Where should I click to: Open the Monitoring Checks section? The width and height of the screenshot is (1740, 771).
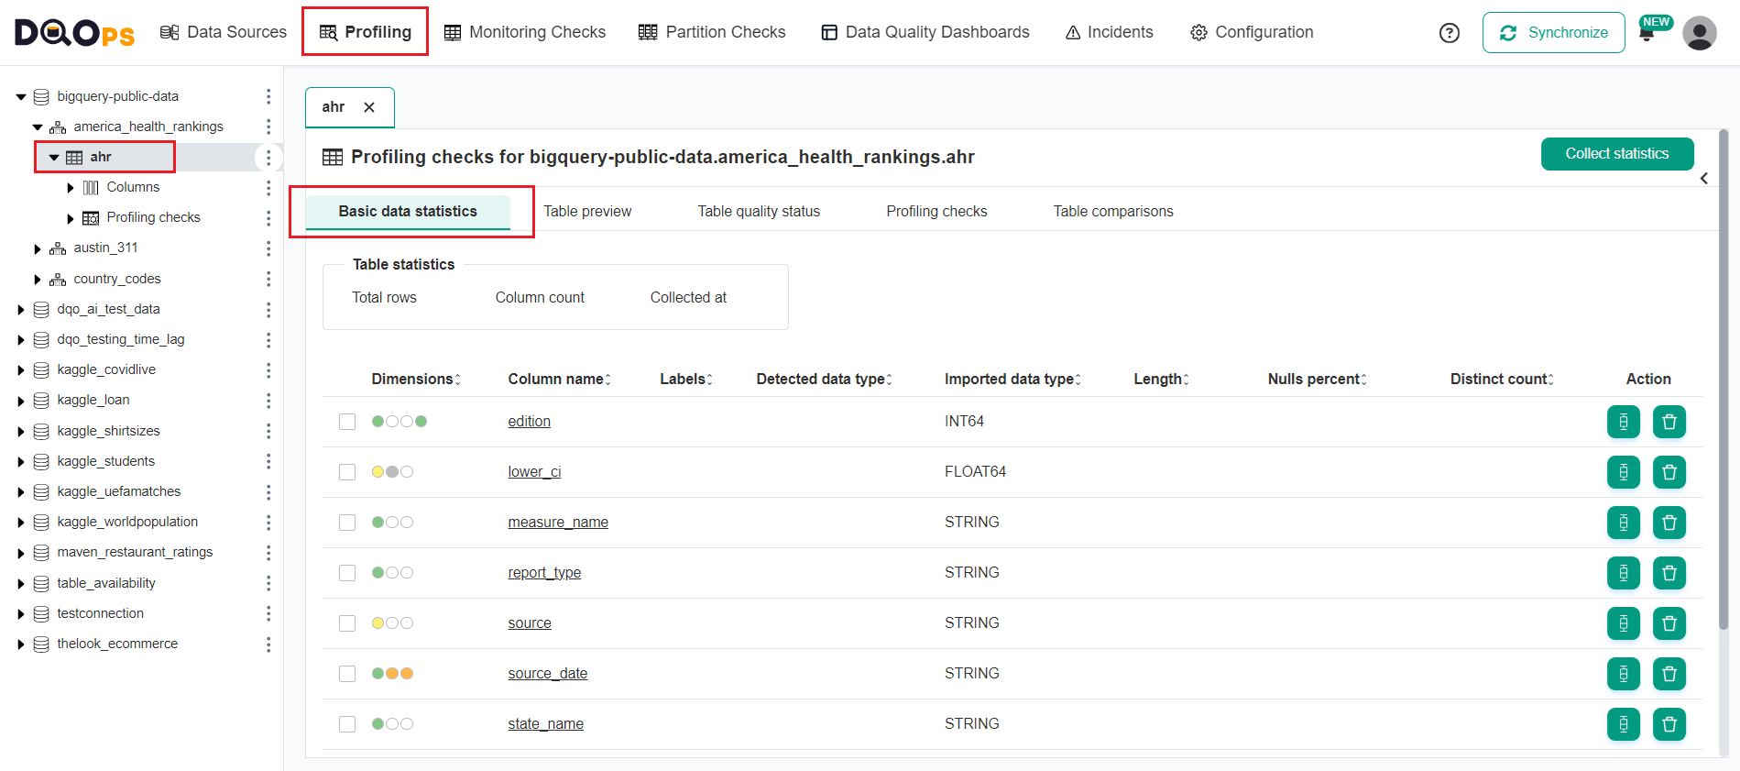coord(525,32)
